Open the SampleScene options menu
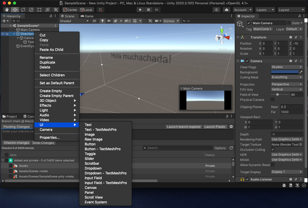This screenshot has width=308, height=208. (55, 26)
